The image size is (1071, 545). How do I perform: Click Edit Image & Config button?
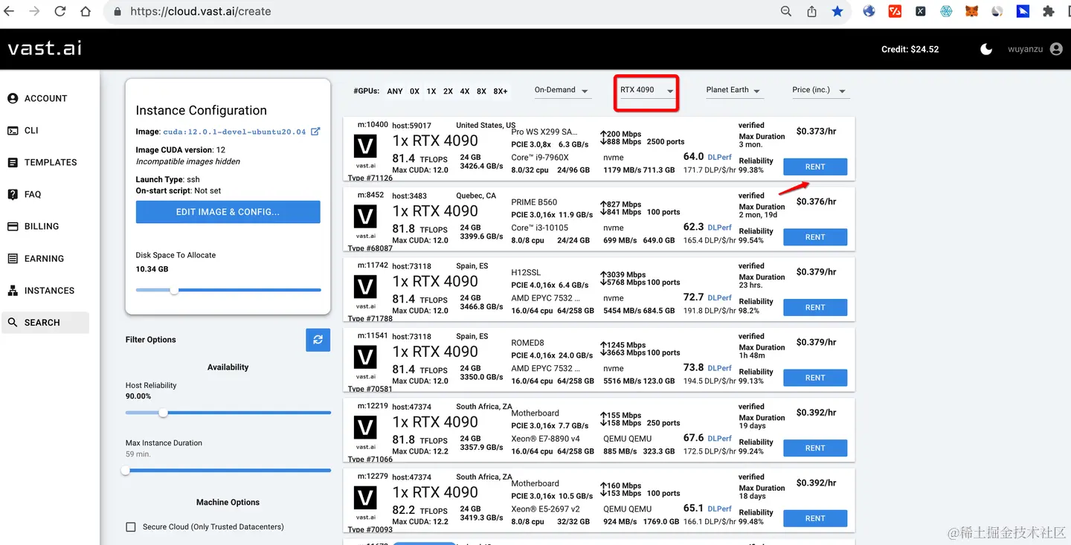[228, 212]
